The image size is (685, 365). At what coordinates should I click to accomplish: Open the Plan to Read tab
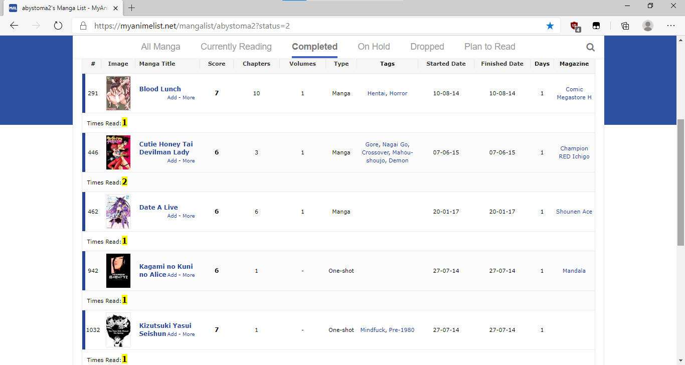489,46
